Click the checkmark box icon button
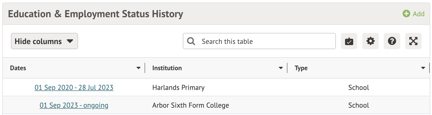This screenshot has width=432, height=115. coord(349,41)
